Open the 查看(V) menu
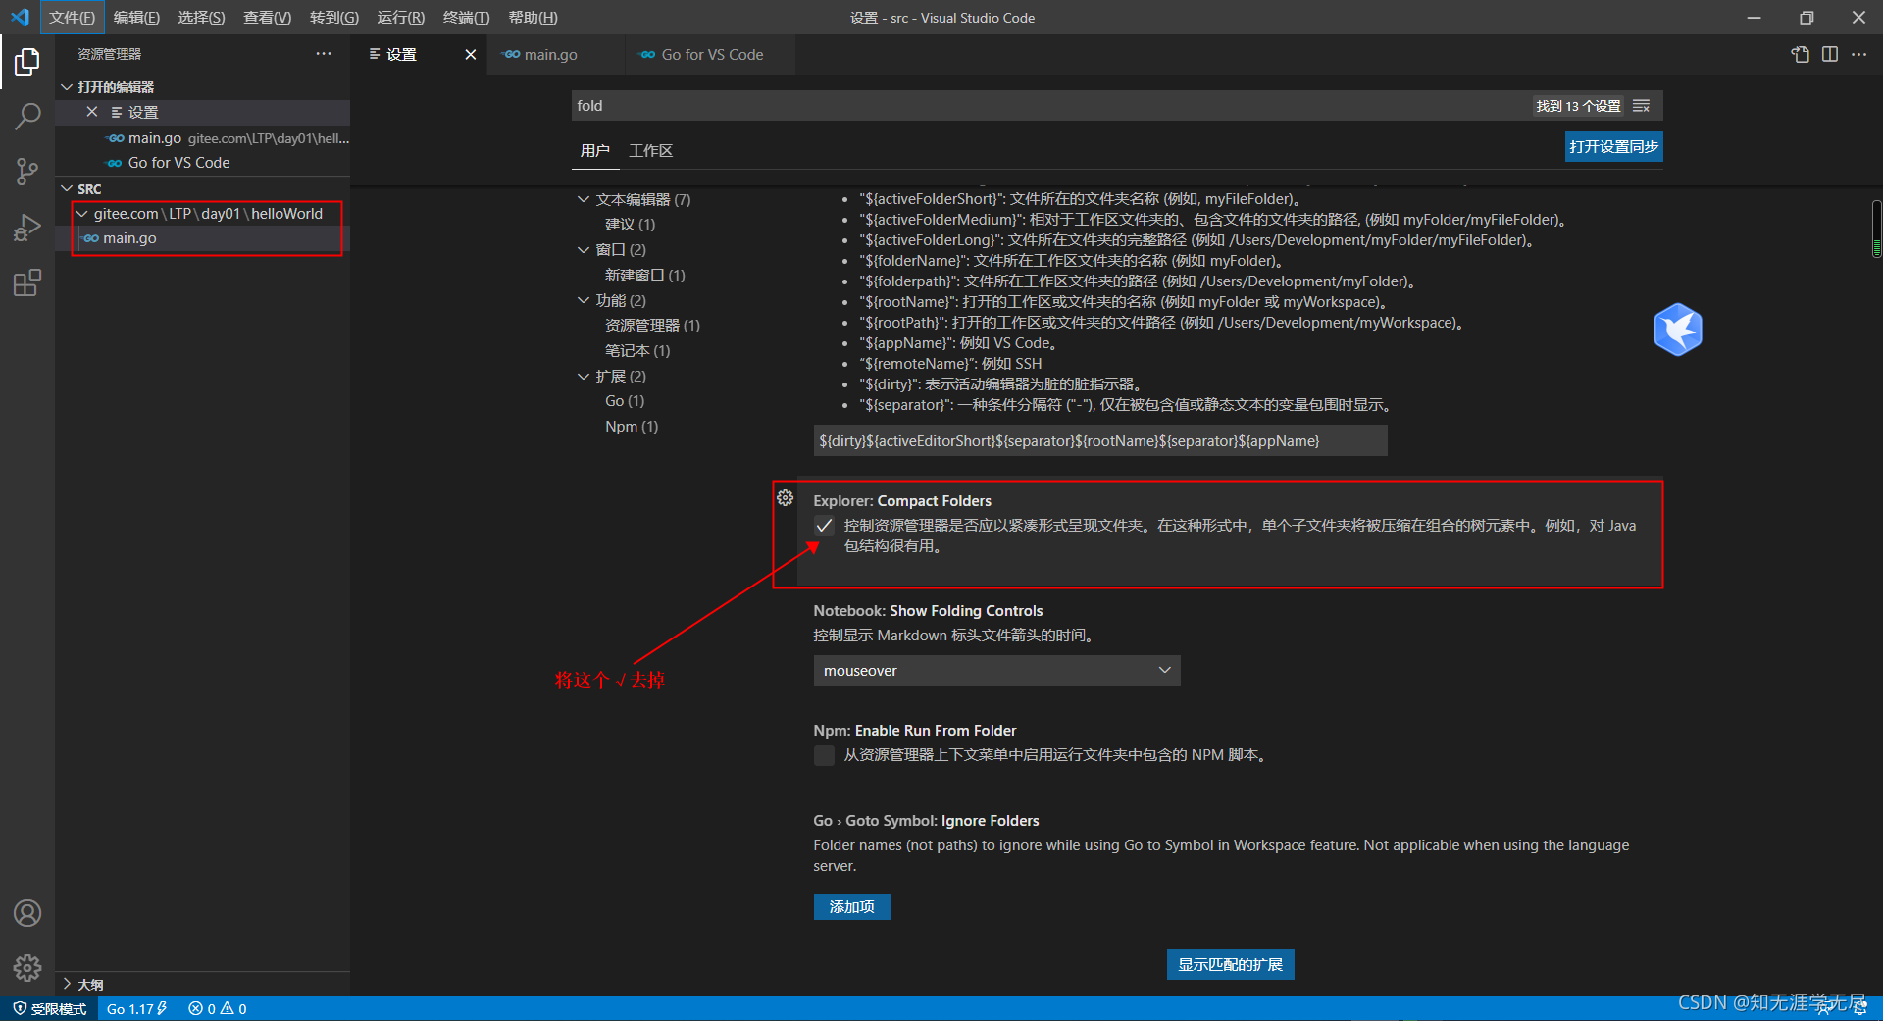 tap(267, 18)
